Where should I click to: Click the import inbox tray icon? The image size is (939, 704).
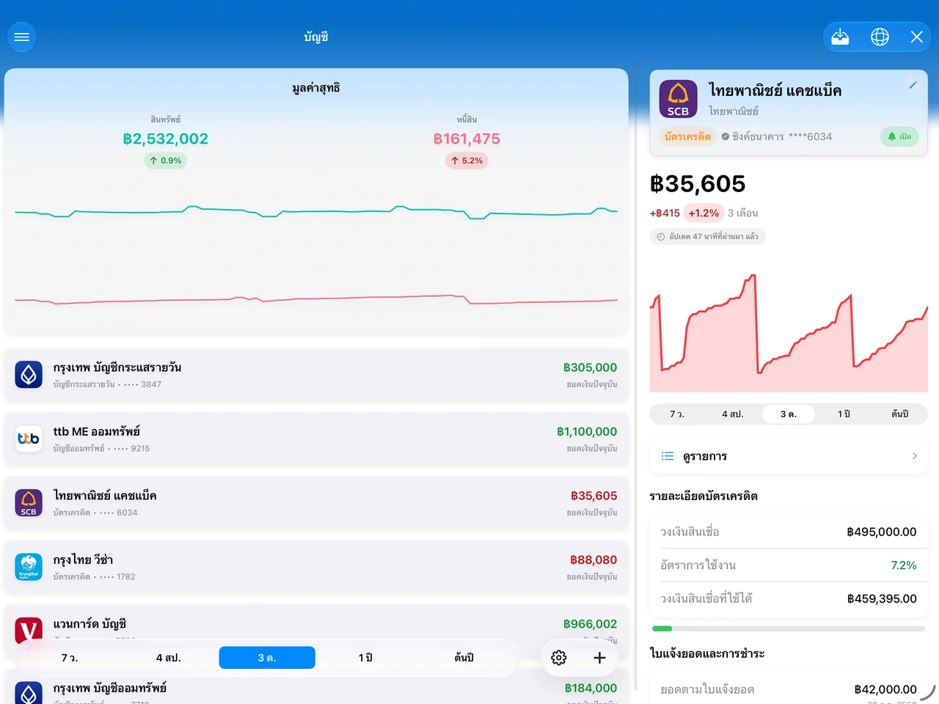tap(840, 37)
